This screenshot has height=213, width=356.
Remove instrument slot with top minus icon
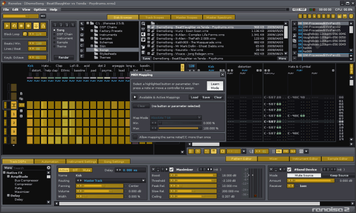(x=294, y=29)
